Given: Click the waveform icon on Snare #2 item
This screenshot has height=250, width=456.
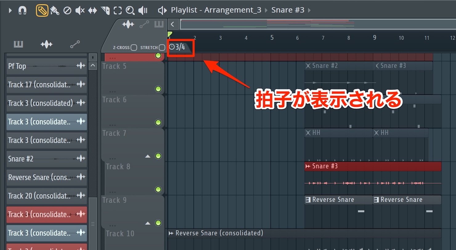Looking at the screenshot, I should click(x=81, y=159).
